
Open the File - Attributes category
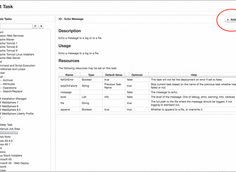coord(7,84)
